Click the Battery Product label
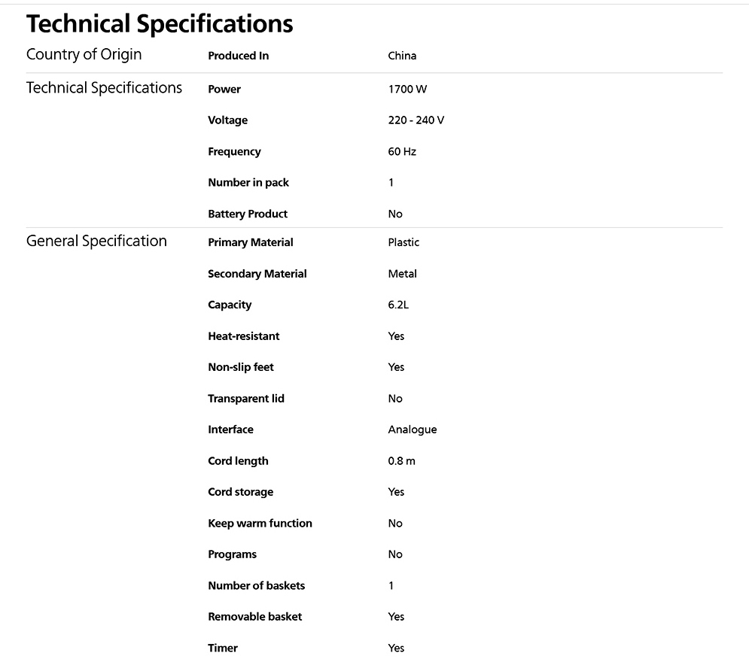The height and width of the screenshot is (665, 749). coord(248,214)
